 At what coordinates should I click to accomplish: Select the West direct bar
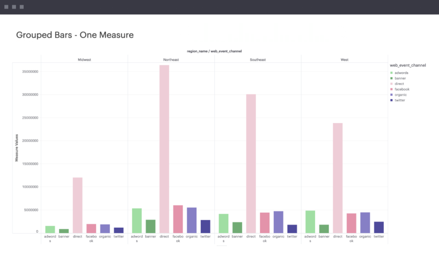point(338,178)
